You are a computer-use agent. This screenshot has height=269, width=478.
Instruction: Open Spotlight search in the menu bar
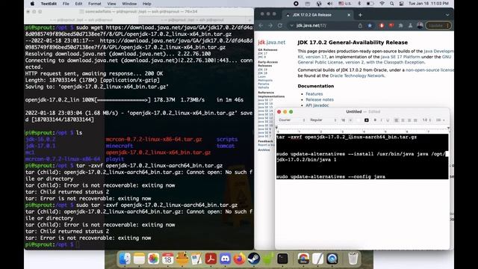coord(391,4)
